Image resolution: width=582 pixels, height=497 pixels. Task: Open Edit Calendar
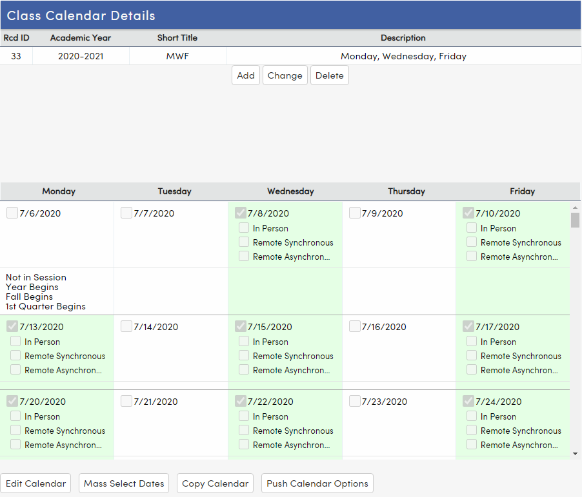pos(35,483)
